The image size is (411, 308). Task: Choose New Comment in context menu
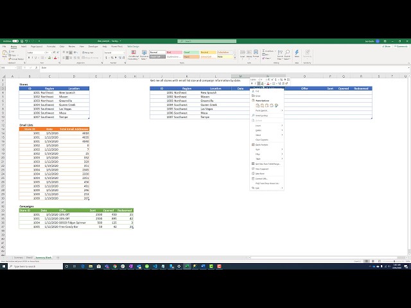(267, 169)
